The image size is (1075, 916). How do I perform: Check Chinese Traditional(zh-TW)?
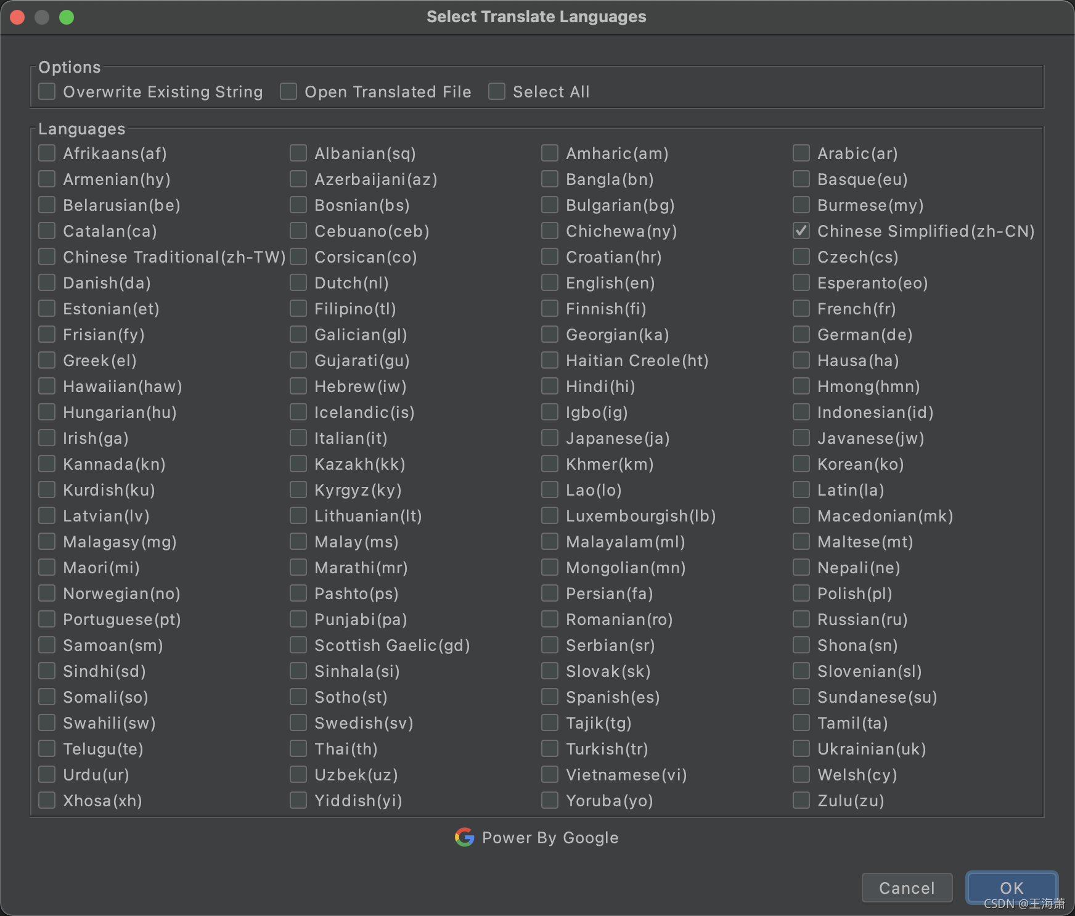tap(46, 256)
